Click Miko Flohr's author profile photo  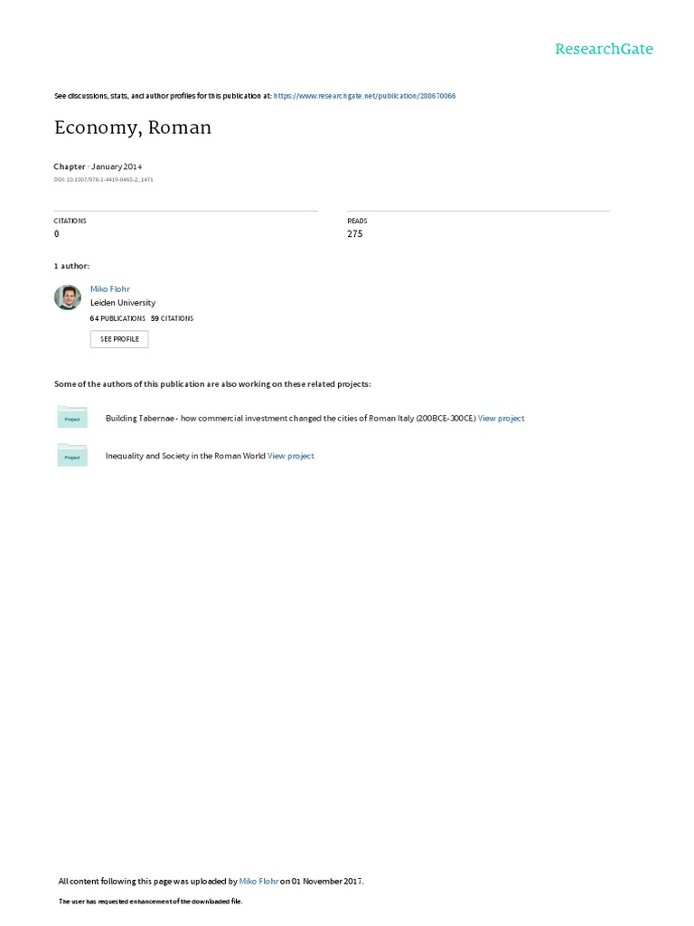(x=68, y=298)
